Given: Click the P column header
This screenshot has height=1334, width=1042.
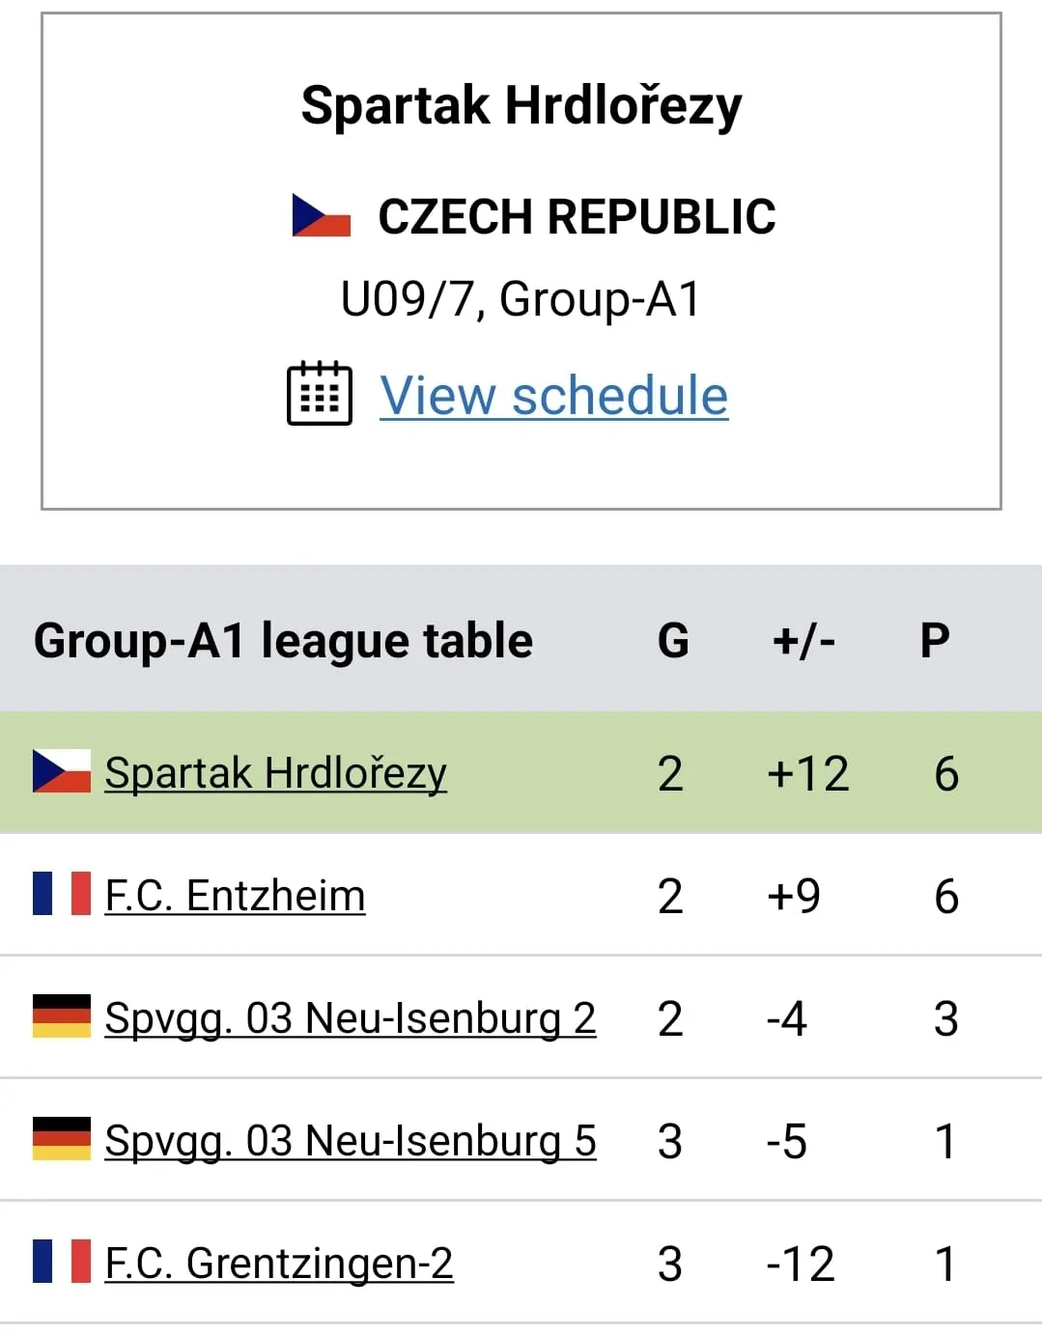Looking at the screenshot, I should point(935,640).
